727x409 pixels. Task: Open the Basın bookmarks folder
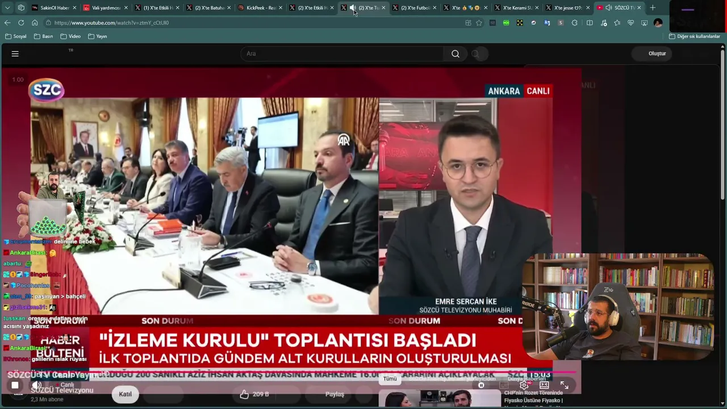tap(44, 36)
